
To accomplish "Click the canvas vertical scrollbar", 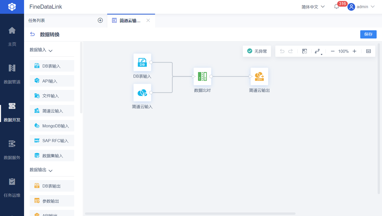I will click(379, 119).
